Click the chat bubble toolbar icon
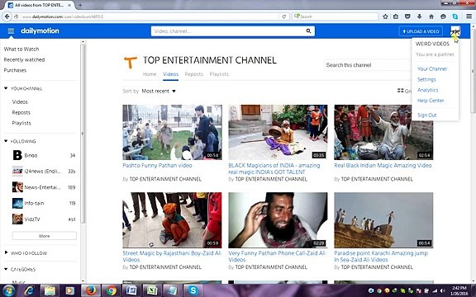This screenshot has width=476, height=297. 443,16
